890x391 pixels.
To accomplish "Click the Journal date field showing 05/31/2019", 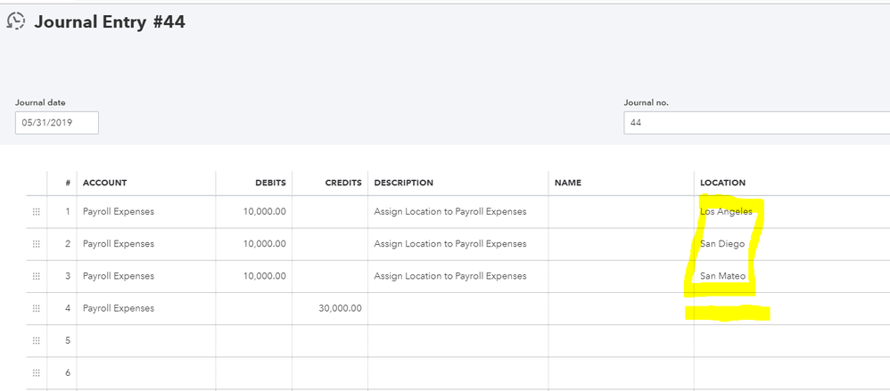I will pyautogui.click(x=56, y=123).
